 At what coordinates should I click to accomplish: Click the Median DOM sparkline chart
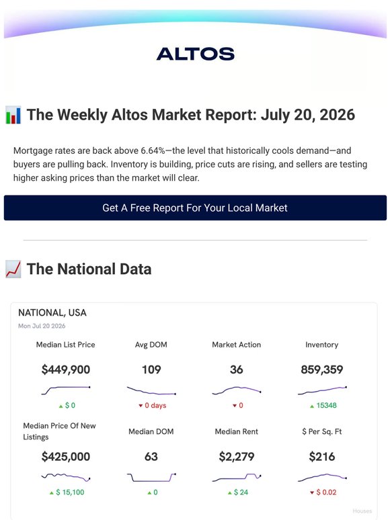click(151, 477)
